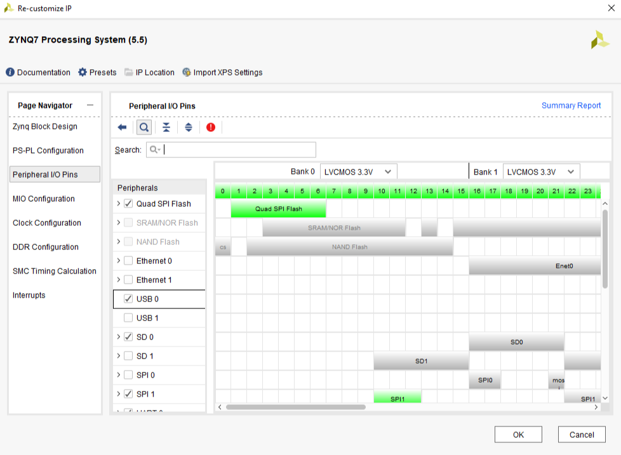
Task: Click the horizontal scrollbar thumb of pin grid
Action: pos(295,407)
